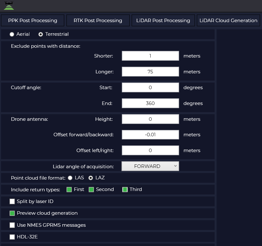
Task: Click the Longer distance input field
Action: (x=150, y=72)
